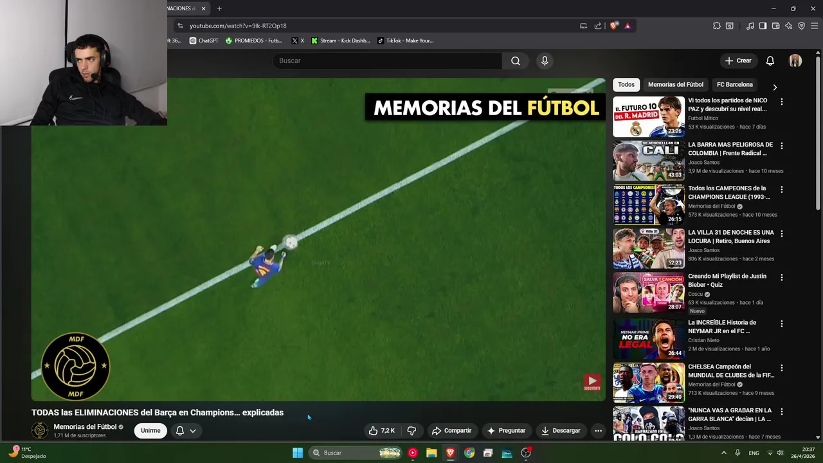
Task: Select the FC Barcelona filter chip
Action: point(734,84)
